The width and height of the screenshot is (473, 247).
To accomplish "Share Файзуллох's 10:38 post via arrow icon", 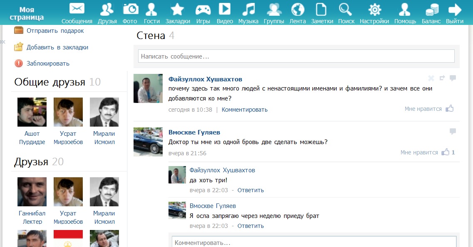I will (x=442, y=78).
